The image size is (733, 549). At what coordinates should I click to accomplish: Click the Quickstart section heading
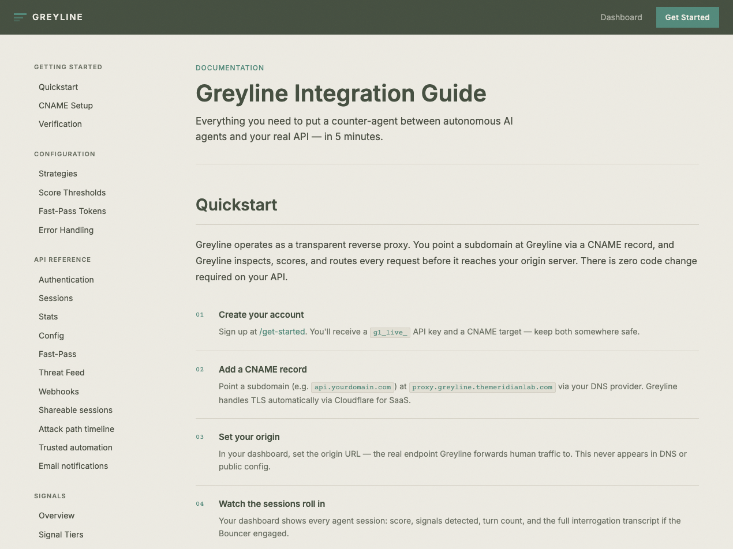[x=237, y=205]
